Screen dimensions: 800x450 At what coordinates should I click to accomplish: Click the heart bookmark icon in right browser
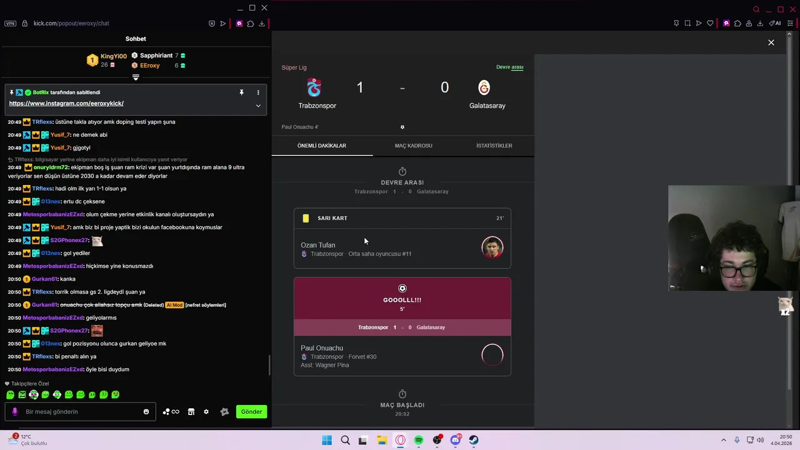tap(710, 24)
